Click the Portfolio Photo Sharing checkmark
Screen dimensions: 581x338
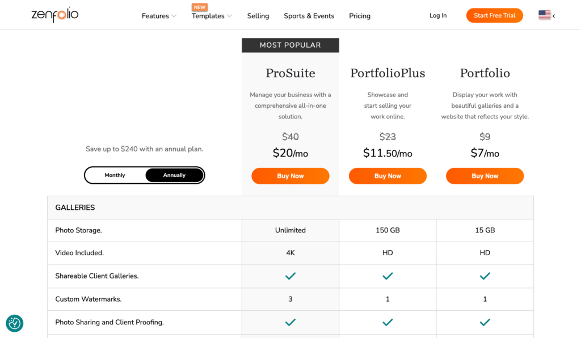(485, 322)
